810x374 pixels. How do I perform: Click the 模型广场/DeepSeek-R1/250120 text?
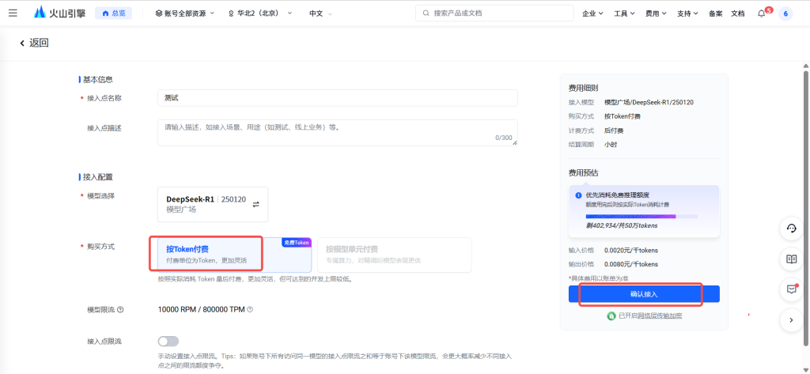click(x=649, y=102)
